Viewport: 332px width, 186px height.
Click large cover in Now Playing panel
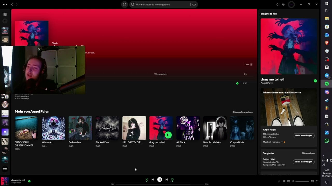point(289,46)
